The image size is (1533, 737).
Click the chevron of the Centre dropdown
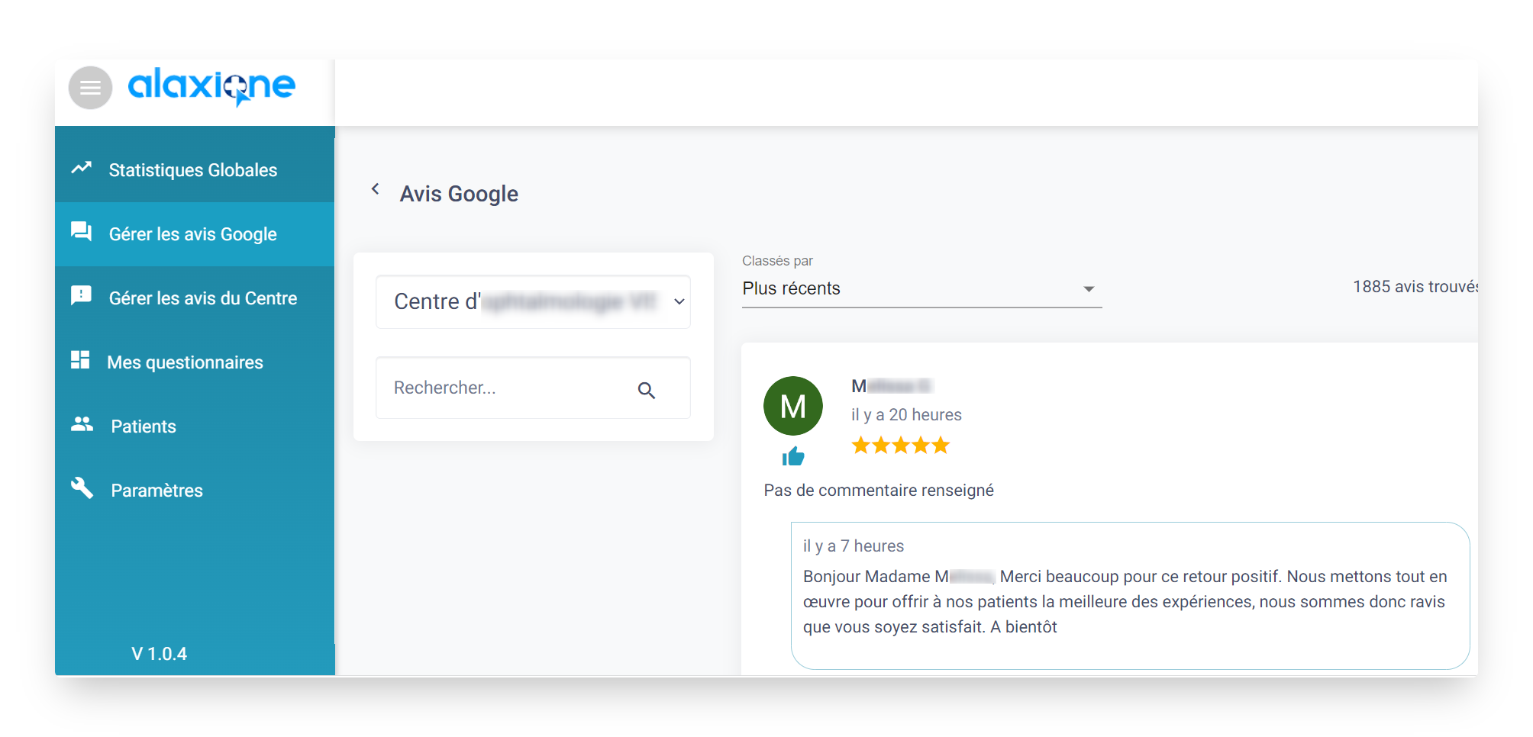coord(679,302)
